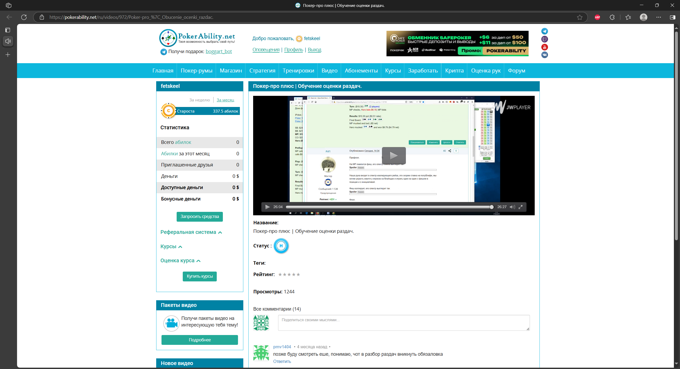Open the browser favorites list
This screenshot has width=680, height=369.
click(628, 17)
